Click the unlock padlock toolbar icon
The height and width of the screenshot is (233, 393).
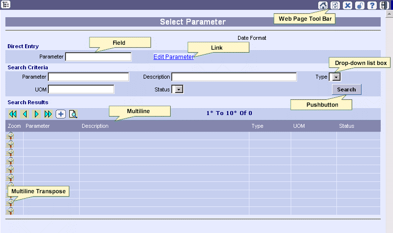(360, 5)
